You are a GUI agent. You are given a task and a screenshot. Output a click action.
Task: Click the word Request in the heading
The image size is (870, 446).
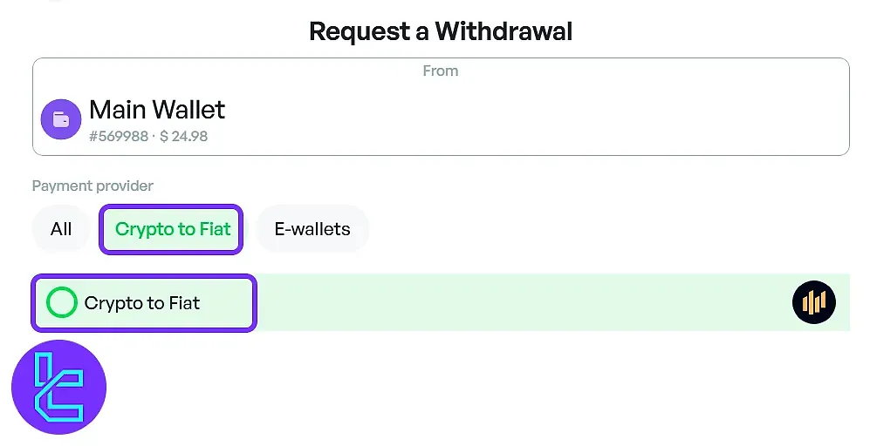coord(359,32)
